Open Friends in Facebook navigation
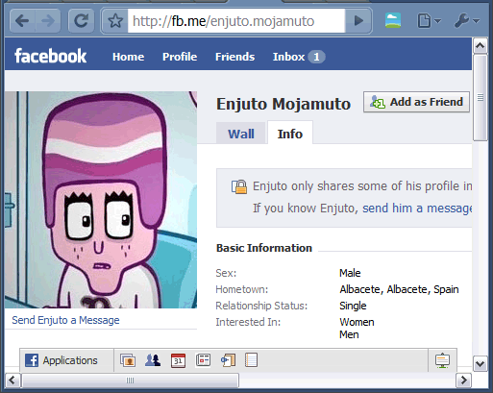This screenshot has width=493, height=393. (234, 57)
